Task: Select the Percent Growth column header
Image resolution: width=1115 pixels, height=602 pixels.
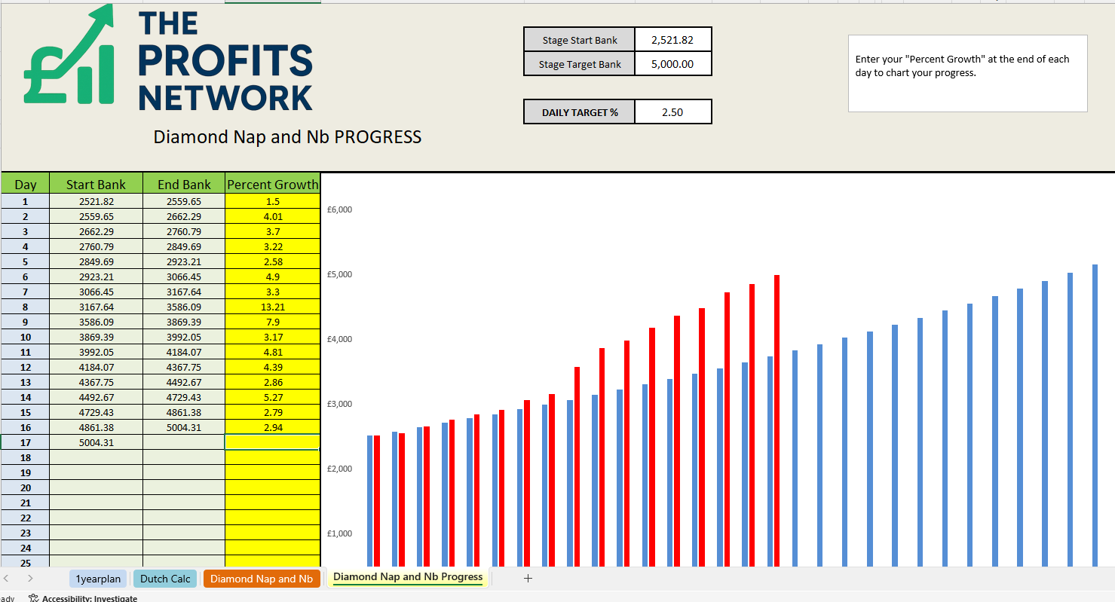Action: tap(272, 184)
